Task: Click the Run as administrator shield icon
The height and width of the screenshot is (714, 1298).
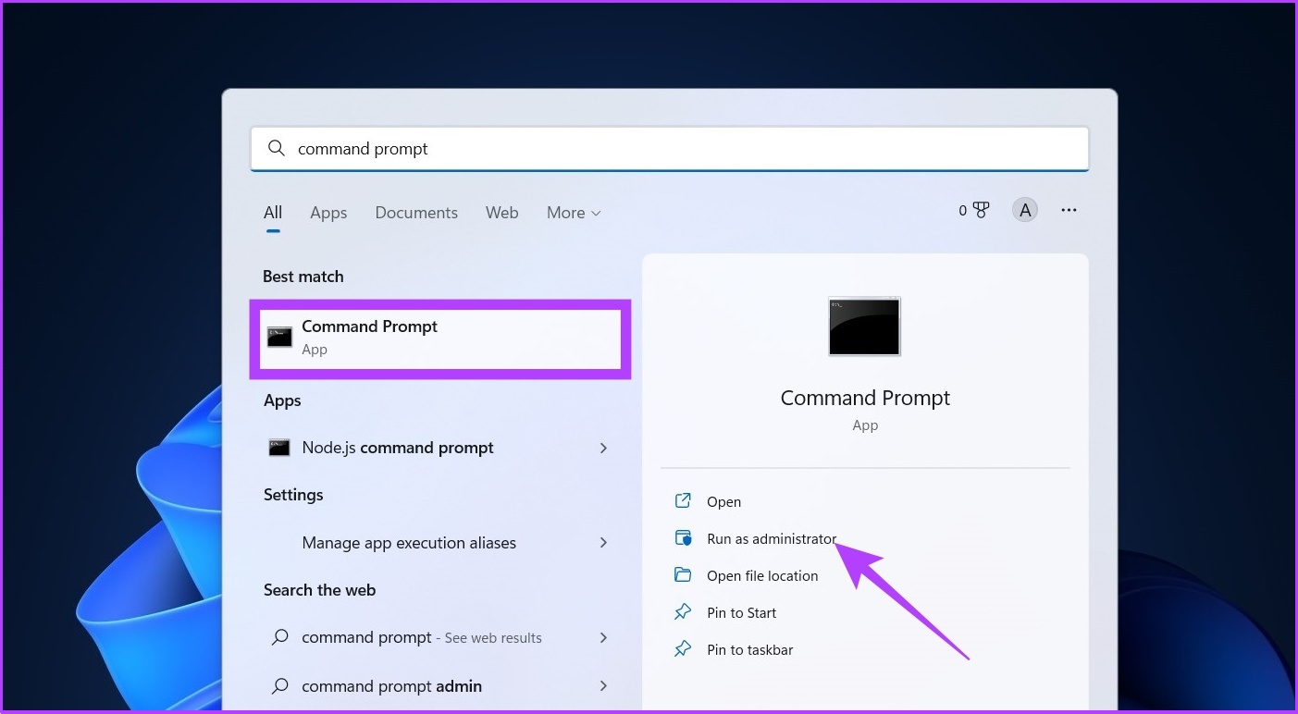Action: [683, 538]
